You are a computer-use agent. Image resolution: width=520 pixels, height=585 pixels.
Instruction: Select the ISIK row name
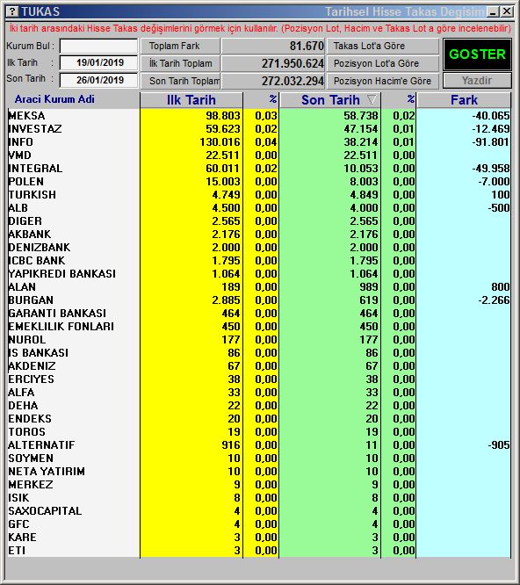click(x=18, y=498)
